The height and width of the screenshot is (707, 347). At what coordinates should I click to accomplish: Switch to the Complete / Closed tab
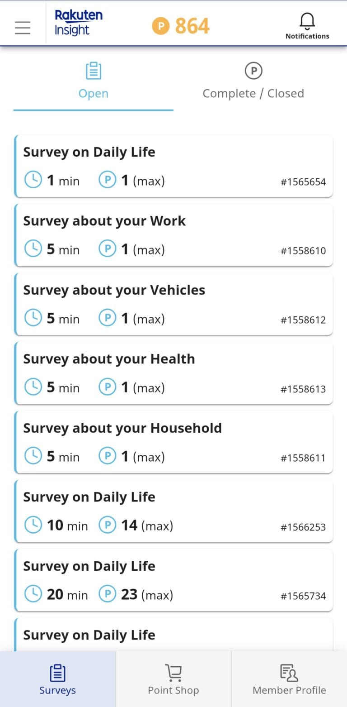253,93
